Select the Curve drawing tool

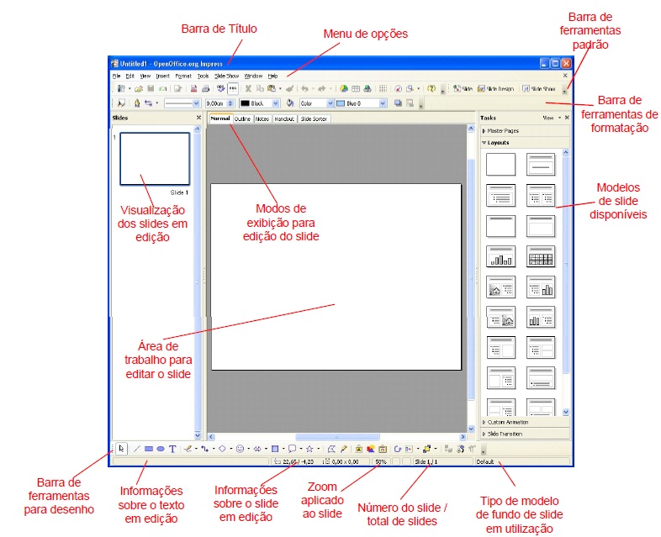coord(188,449)
